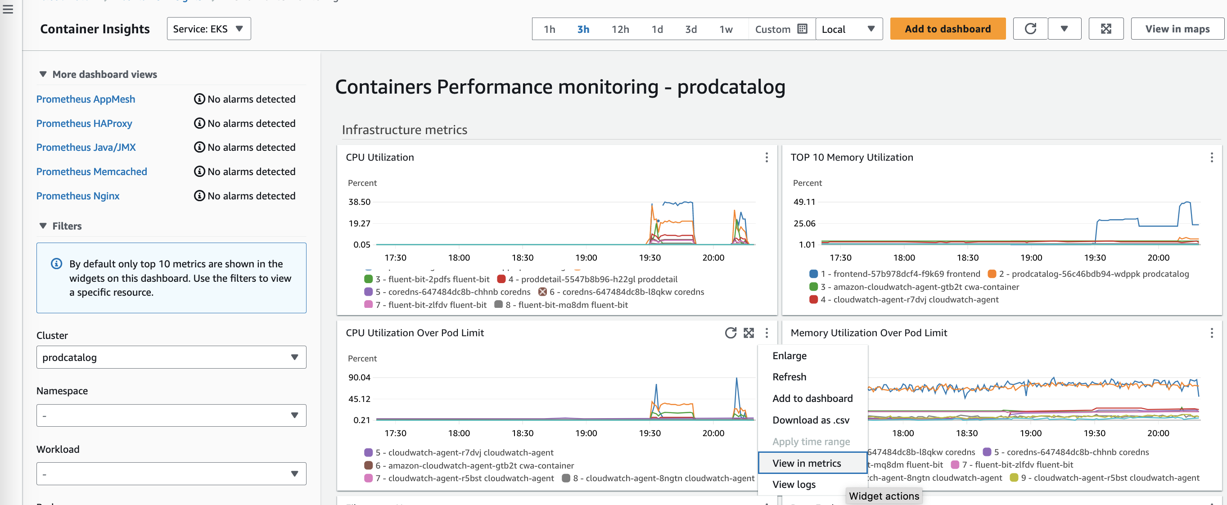
Task: Click the refresh icon on CPU Utilization Over Pod Limit
Action: [x=731, y=333]
